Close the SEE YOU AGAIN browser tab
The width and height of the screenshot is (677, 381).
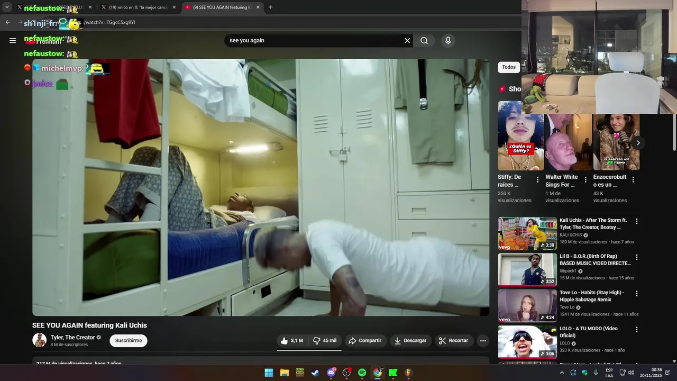click(258, 7)
